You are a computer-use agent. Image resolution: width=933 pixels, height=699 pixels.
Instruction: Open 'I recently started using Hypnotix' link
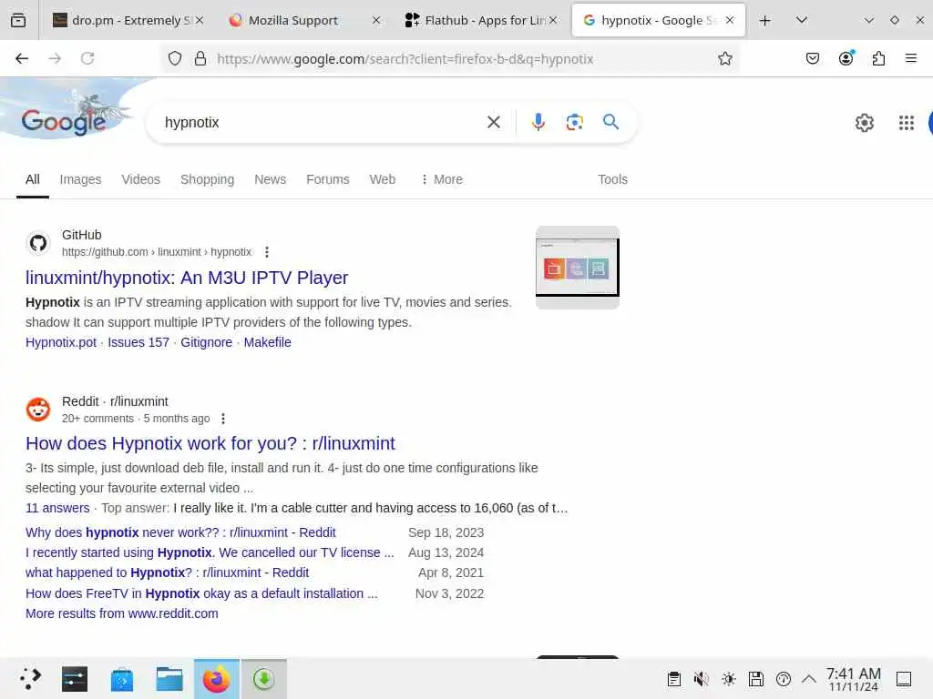pos(210,552)
